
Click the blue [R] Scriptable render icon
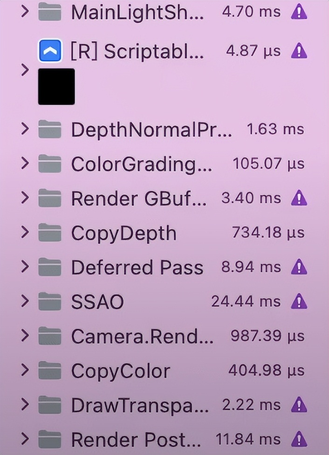[x=50, y=51]
